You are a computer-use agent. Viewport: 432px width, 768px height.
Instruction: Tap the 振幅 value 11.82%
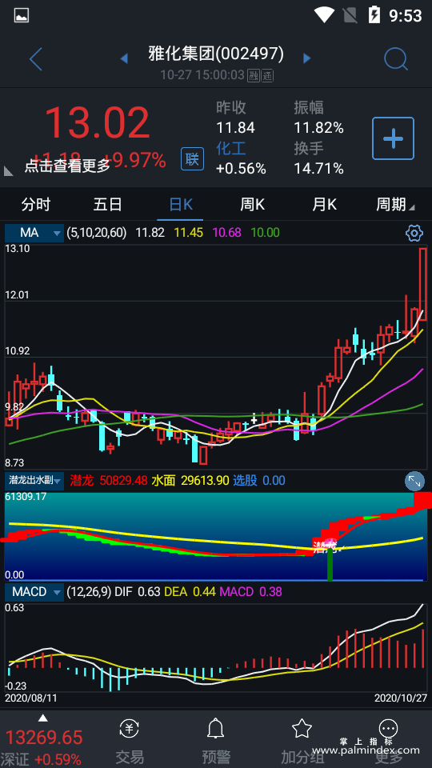[319, 128]
